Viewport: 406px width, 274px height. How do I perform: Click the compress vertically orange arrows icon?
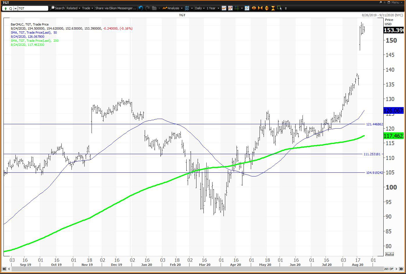273,8
